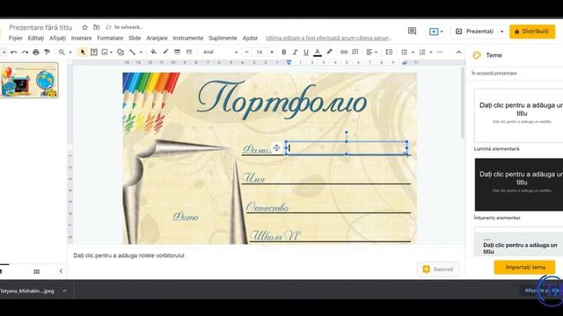This screenshot has height=316, width=563.
Task: Open the text alignment dropdown
Action: tap(371, 53)
